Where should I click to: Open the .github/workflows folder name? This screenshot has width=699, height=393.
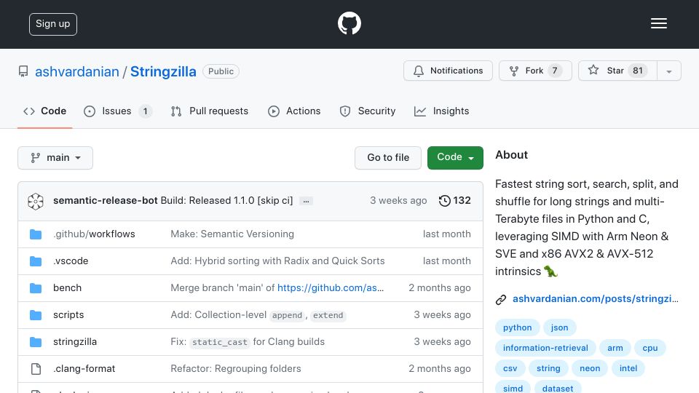pyautogui.click(x=94, y=234)
